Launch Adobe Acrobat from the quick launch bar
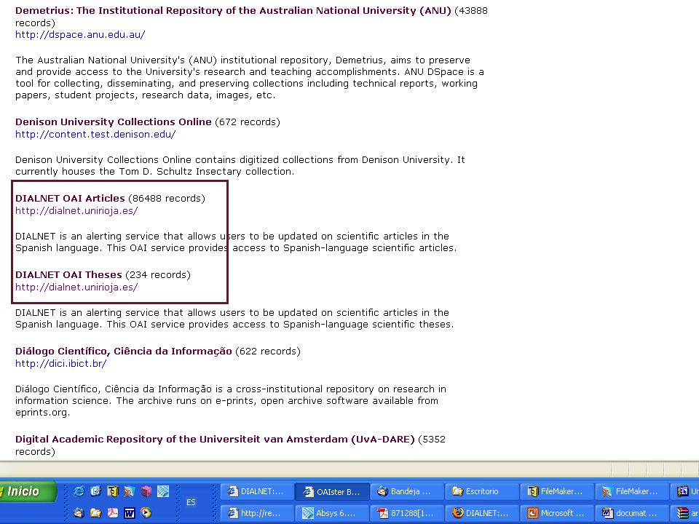This screenshot has height=524, width=699. (112, 512)
